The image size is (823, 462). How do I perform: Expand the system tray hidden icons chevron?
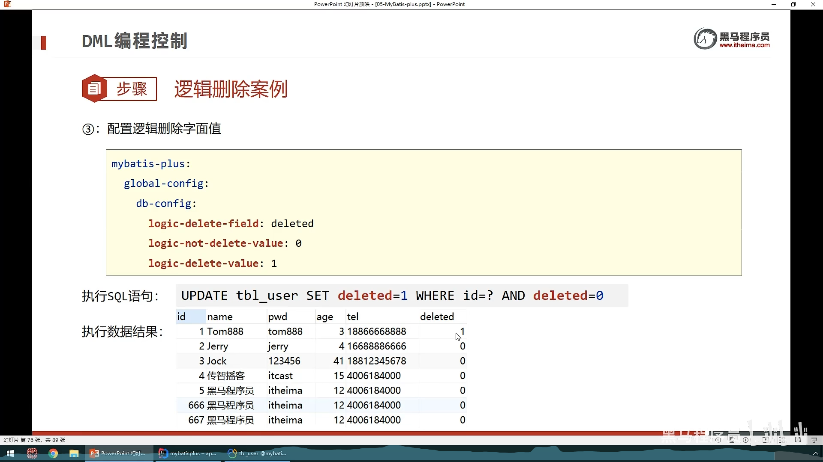(x=815, y=453)
